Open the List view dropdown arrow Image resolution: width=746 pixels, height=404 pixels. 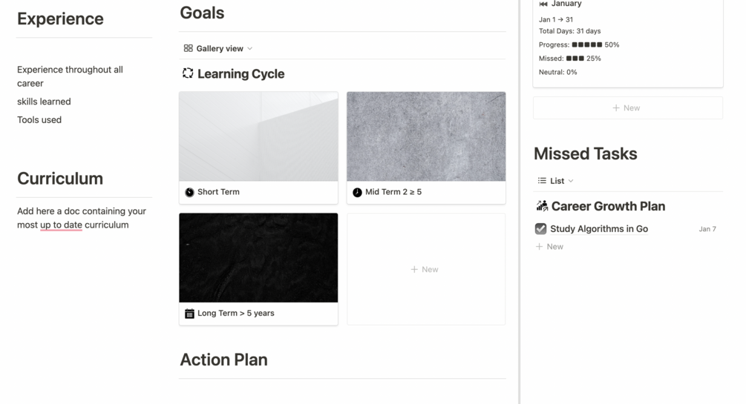point(570,181)
